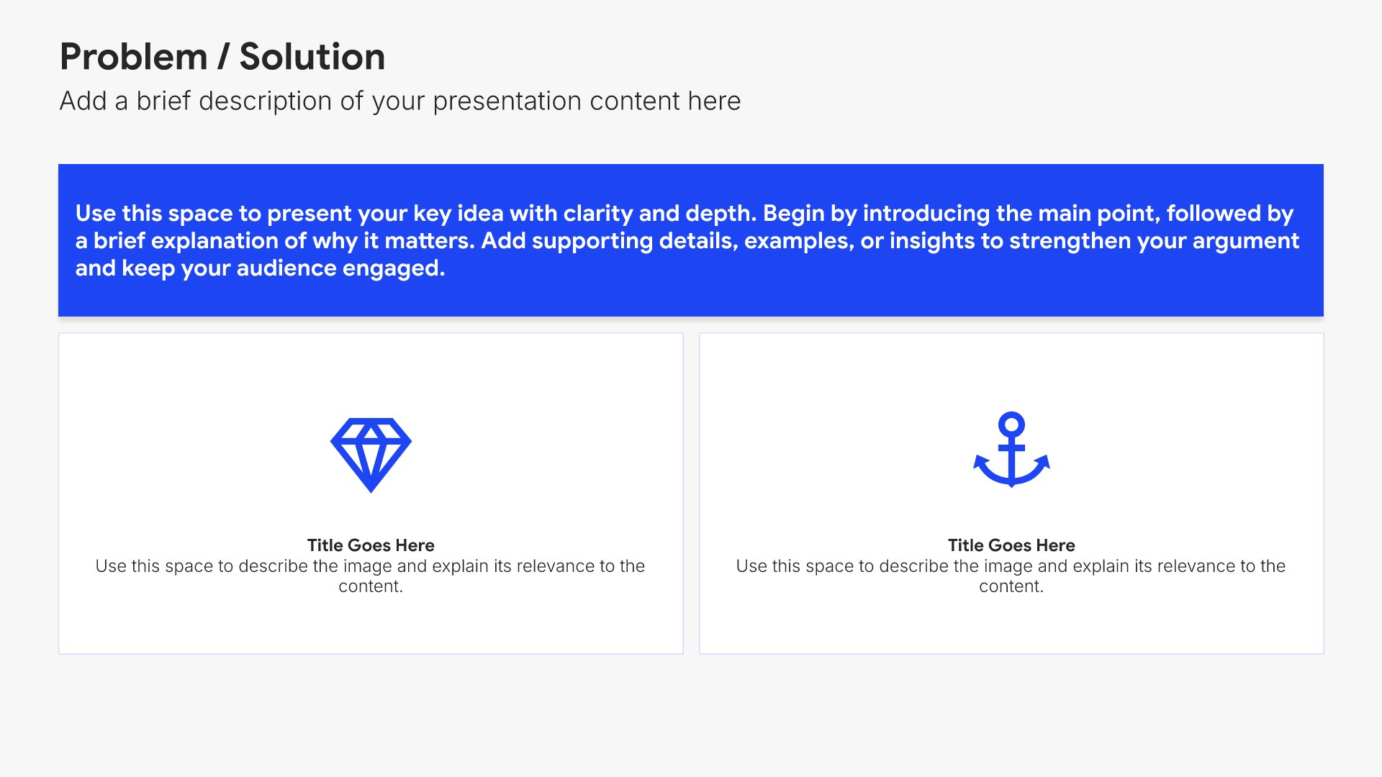1382x777 pixels.
Task: Click the phrase 'and keep your audience engaged.'
Action: [x=260, y=268]
